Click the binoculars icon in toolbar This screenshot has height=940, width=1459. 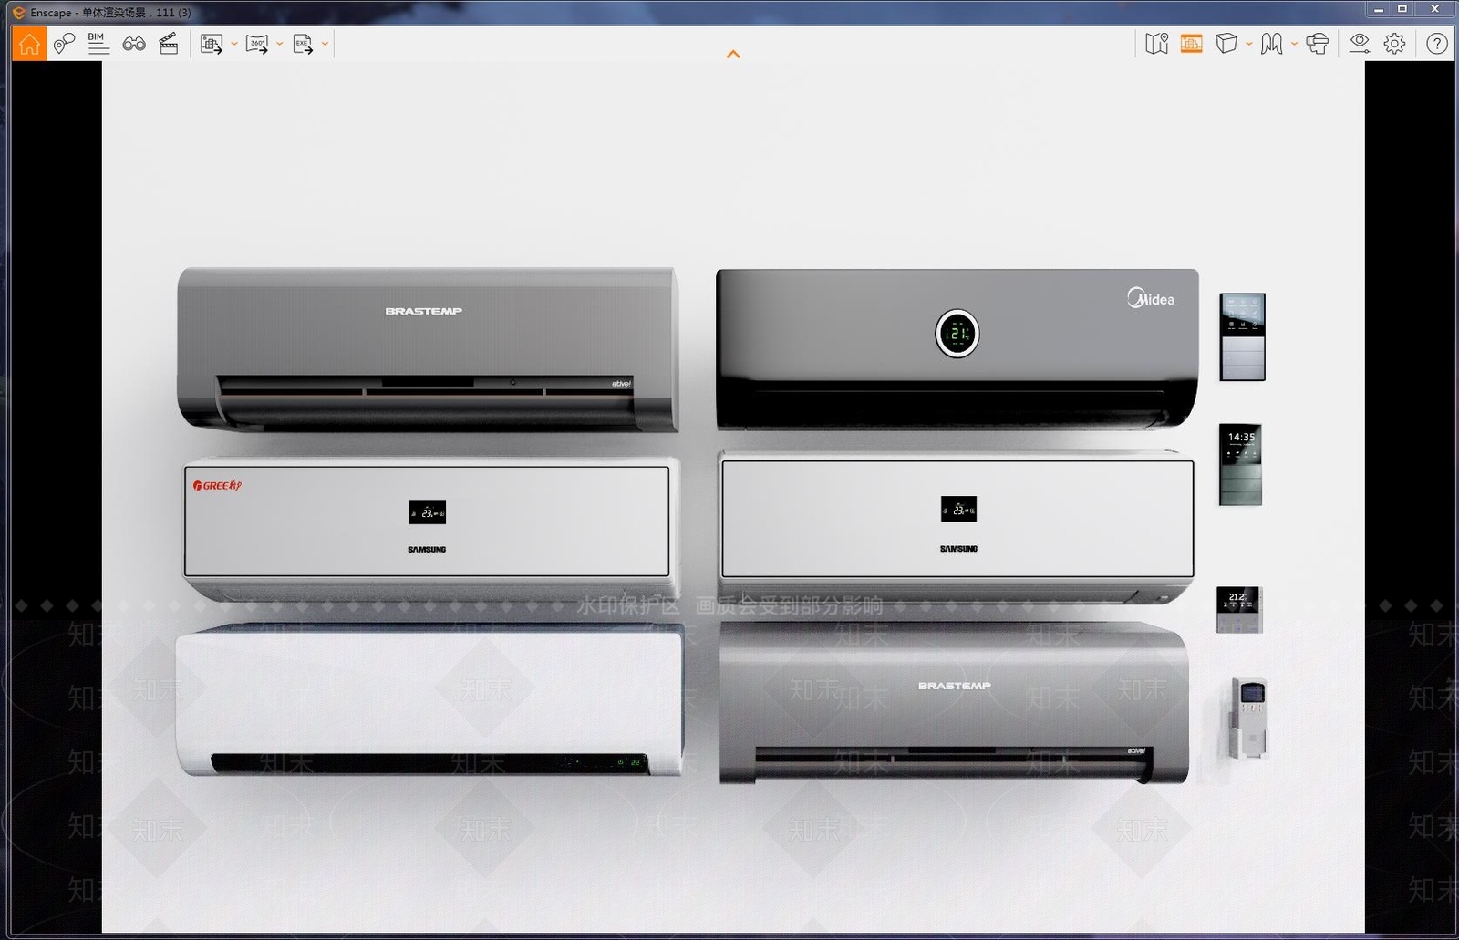click(x=134, y=44)
